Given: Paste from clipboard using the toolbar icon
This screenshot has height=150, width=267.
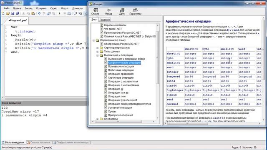Looking at the screenshot, I should click(33, 13).
